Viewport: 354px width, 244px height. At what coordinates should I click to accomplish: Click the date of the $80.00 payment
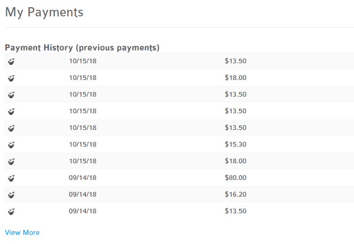point(83,178)
